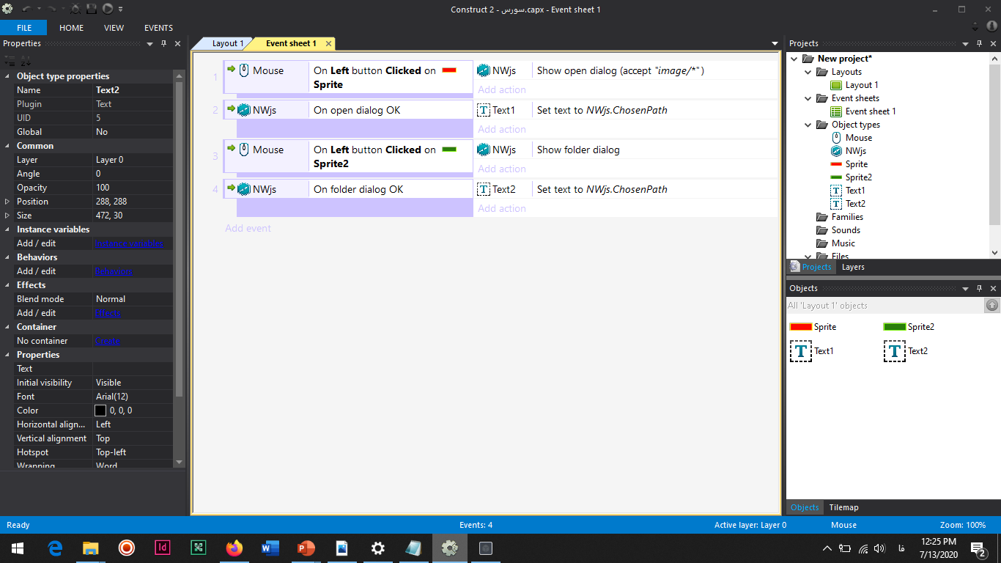Open the quick access toolbar customize dropdown
Screen dimensions: 1001x563
(121, 9)
